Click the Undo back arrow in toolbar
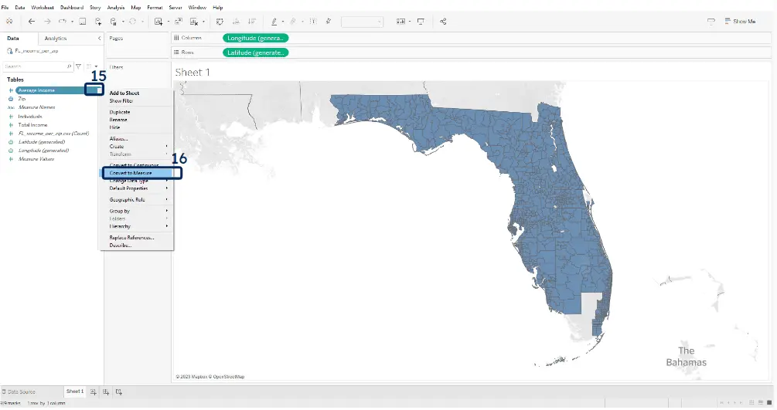The height and width of the screenshot is (410, 777). (32, 22)
